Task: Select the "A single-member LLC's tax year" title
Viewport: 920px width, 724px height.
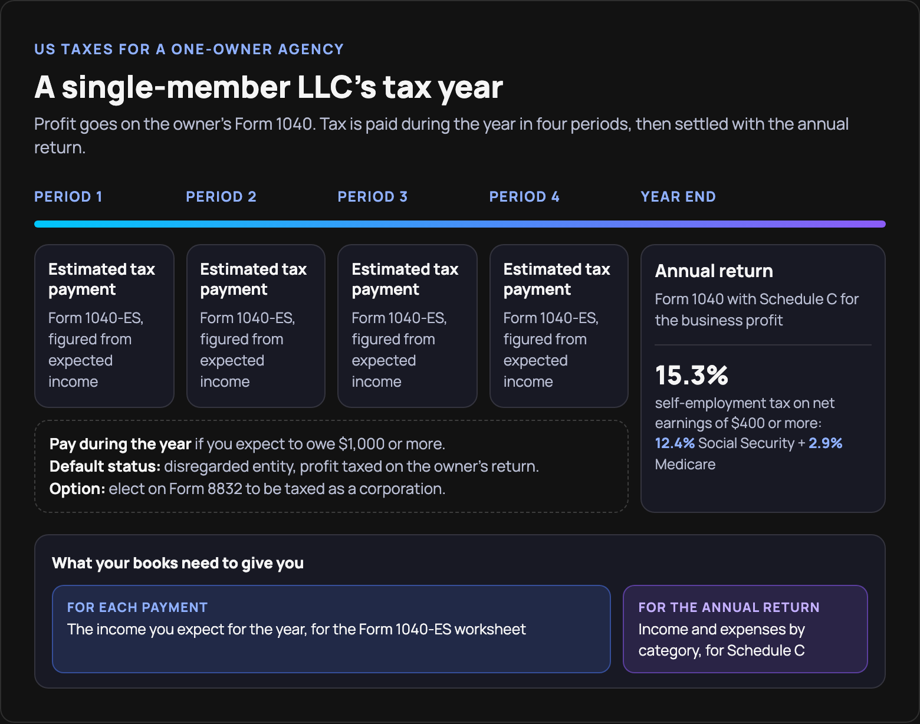Action: [x=268, y=87]
